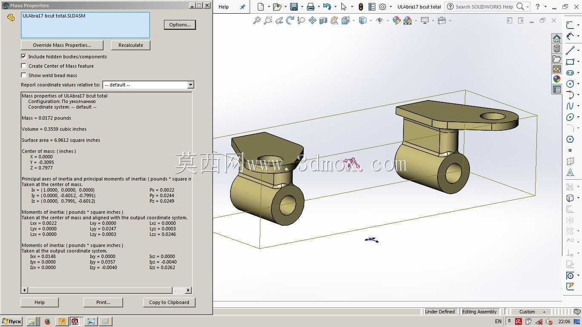Viewport: 582px width, 327px height.
Task: Open the Help menu
Action: tap(224, 7)
